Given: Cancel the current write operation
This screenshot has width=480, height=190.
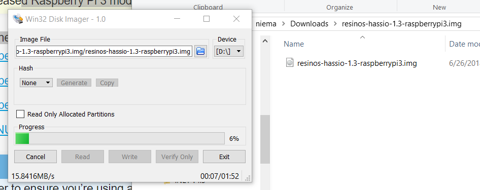Looking at the screenshot, I should [36, 157].
